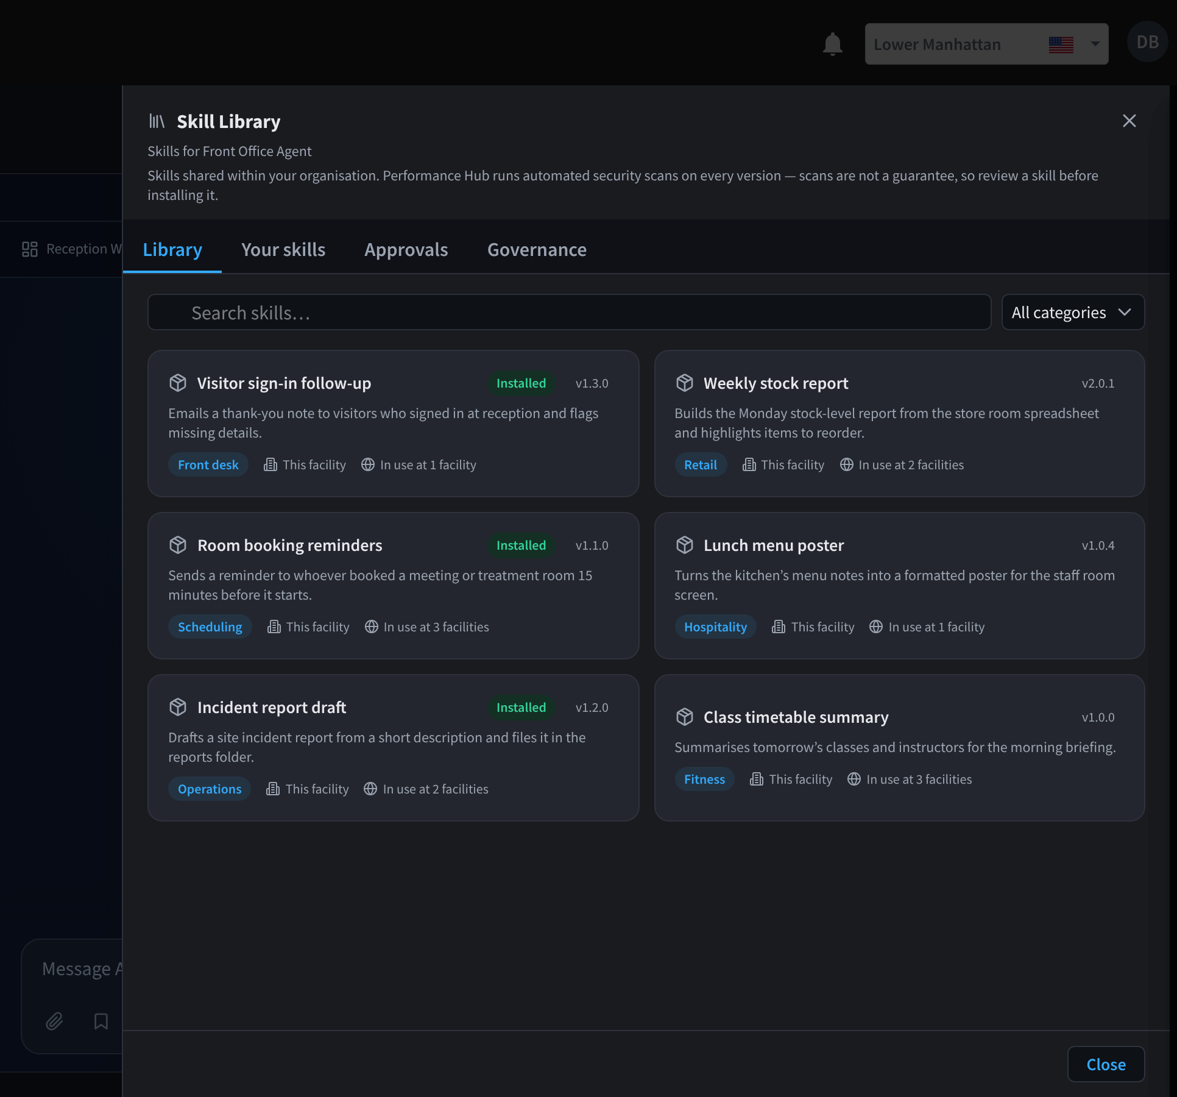Click the paperclip attachment icon
This screenshot has height=1097, width=1177.
[54, 1021]
